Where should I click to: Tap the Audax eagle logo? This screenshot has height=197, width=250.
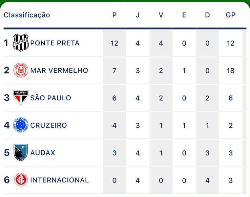(21, 152)
